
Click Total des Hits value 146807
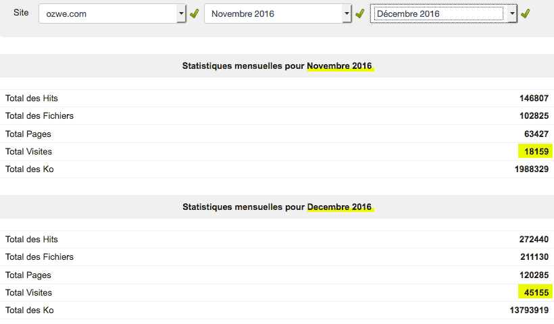click(534, 98)
